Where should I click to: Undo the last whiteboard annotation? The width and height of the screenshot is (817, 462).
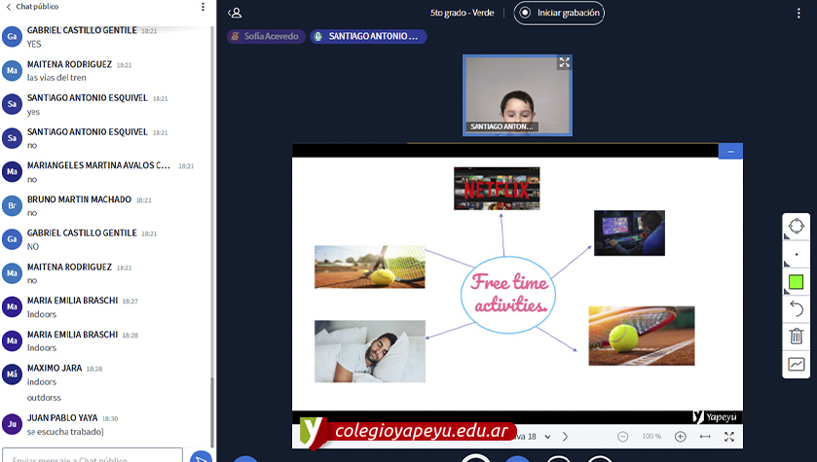click(x=796, y=309)
